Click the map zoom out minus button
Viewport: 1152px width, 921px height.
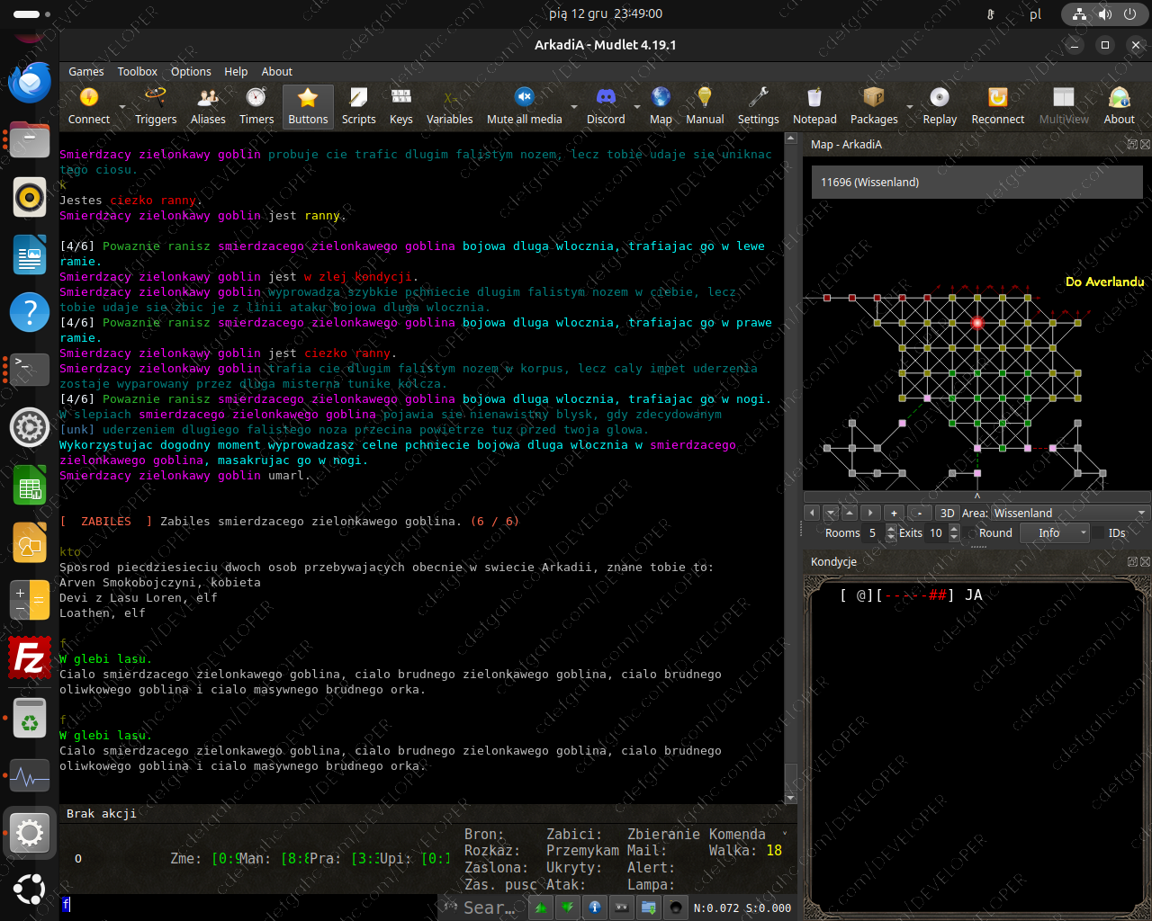pyautogui.click(x=919, y=513)
